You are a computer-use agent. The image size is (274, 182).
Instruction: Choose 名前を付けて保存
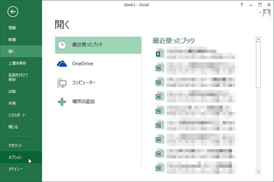[18, 77]
